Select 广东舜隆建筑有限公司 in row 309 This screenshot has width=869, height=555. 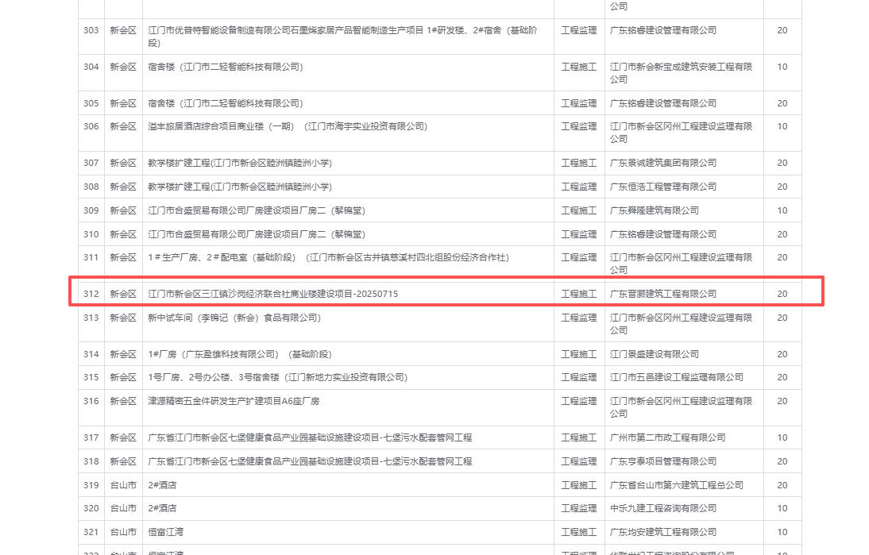point(654,210)
